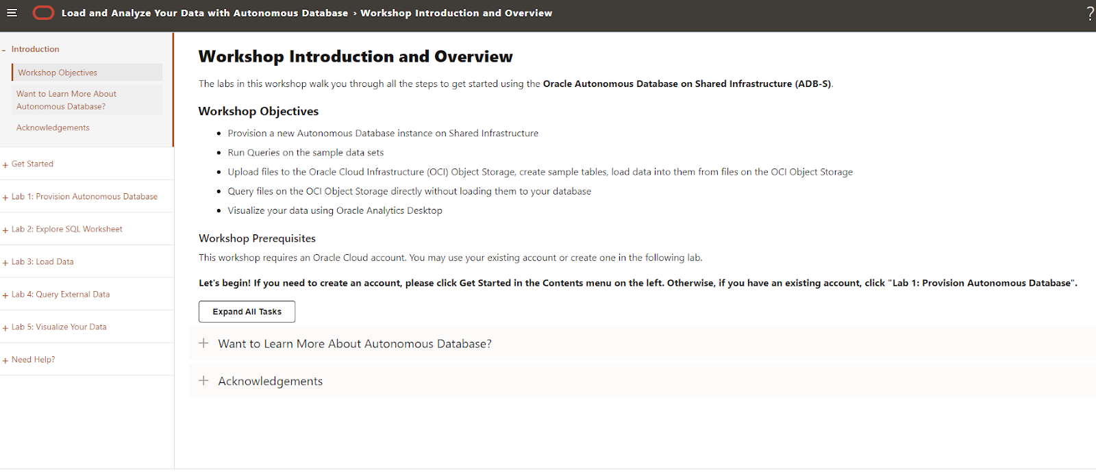The width and height of the screenshot is (1096, 474).
Task: Click The labs in this workshop intro sentence
Action: pos(516,84)
